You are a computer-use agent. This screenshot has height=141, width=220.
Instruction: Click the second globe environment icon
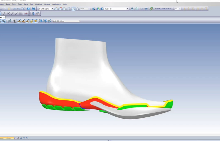pyautogui.click(x=98, y=9)
